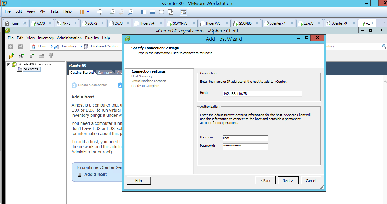Suspend the VM with the pause icon
The image size is (387, 204).
pos(81,12)
